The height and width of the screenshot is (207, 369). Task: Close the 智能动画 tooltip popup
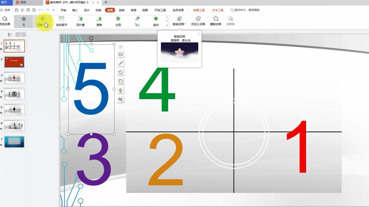(198, 34)
